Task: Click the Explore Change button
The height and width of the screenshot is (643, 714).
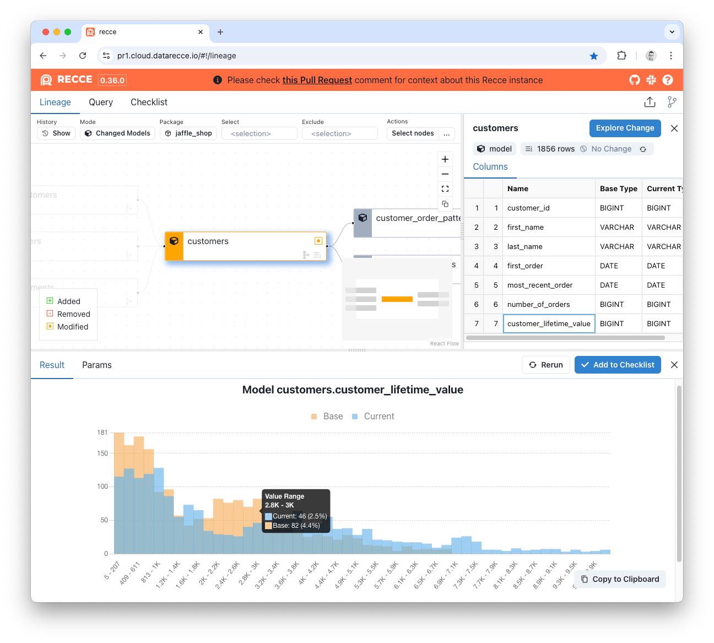Action: 625,128
